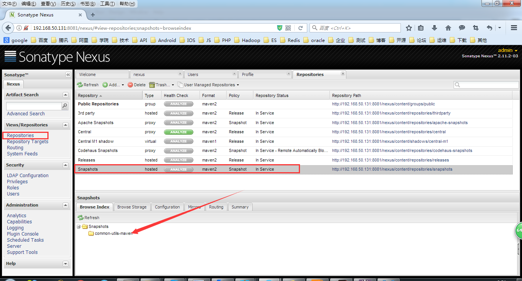The width and height of the screenshot is (522, 281).
Task: Click the Artifact Search magnifier icon
Action: tap(65, 106)
